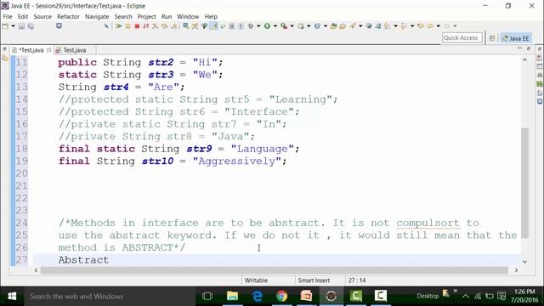This screenshot has height=306, width=544.
Task: Click the Disconnect debug icon
Action: (146, 26)
